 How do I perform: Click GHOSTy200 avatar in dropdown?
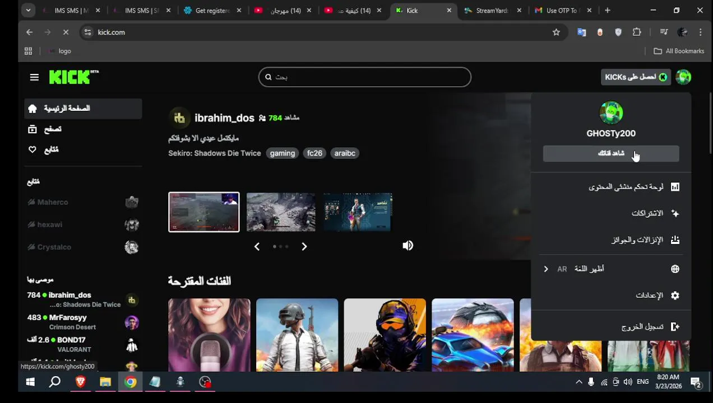[x=611, y=113]
